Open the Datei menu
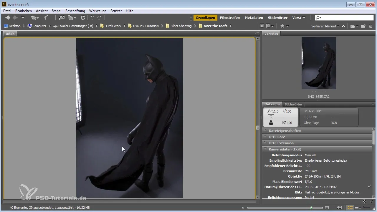 click(7, 11)
